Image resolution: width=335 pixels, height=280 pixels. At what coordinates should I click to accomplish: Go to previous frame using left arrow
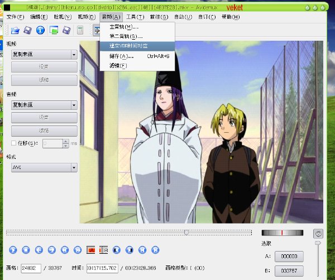click(39, 250)
